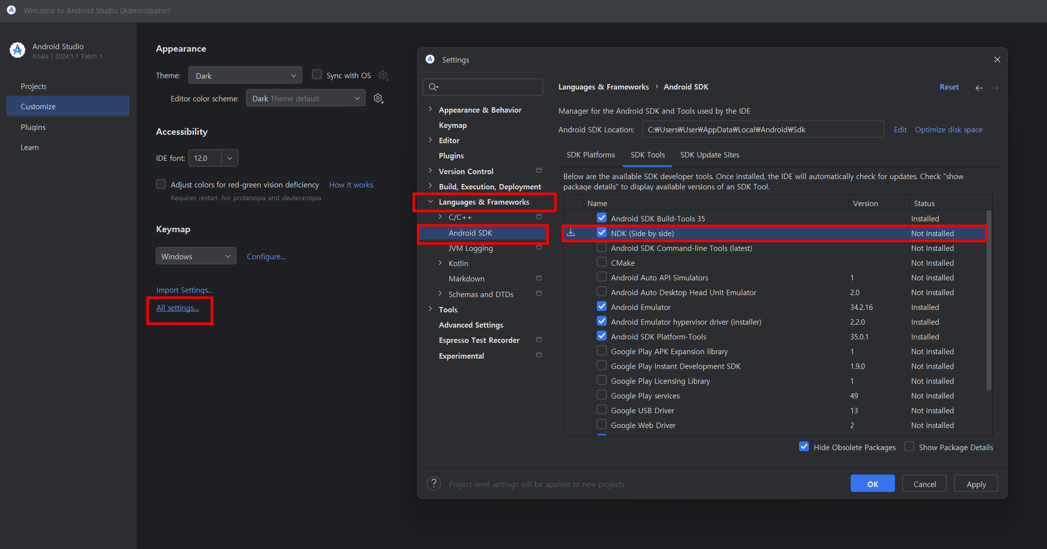Expand the C/C++ tree node
This screenshot has height=549, width=1047.
[440, 216]
